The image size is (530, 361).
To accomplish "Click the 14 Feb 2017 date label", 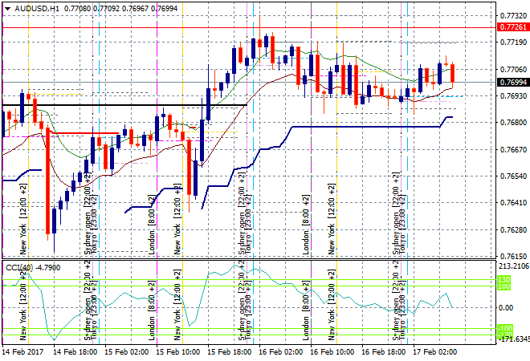I will [23, 352].
